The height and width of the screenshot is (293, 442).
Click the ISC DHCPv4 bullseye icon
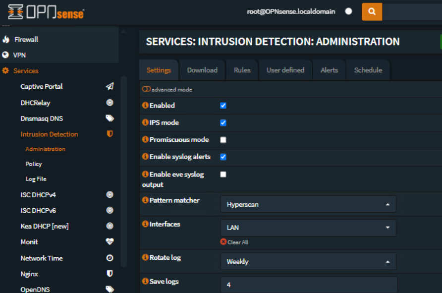pos(110,194)
